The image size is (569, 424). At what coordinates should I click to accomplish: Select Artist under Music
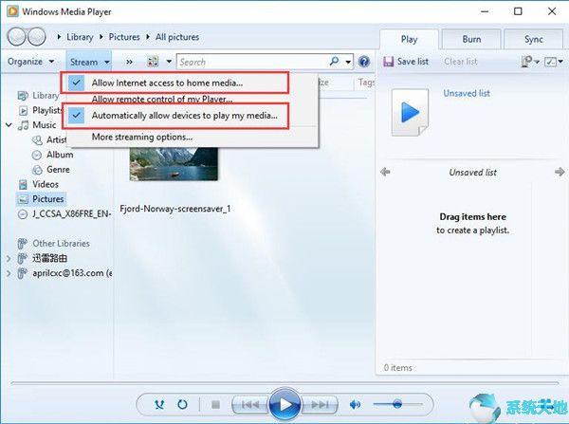click(56, 139)
